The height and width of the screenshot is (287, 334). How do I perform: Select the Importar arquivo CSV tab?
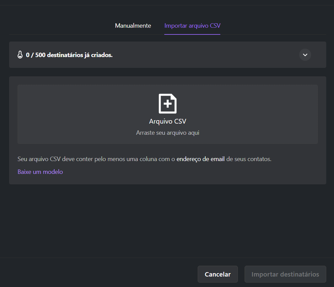point(192,26)
